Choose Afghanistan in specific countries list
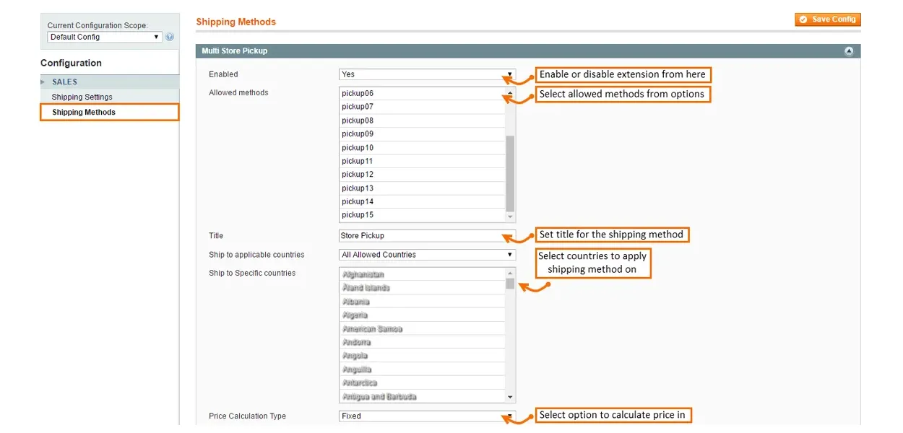 pyautogui.click(x=422, y=275)
